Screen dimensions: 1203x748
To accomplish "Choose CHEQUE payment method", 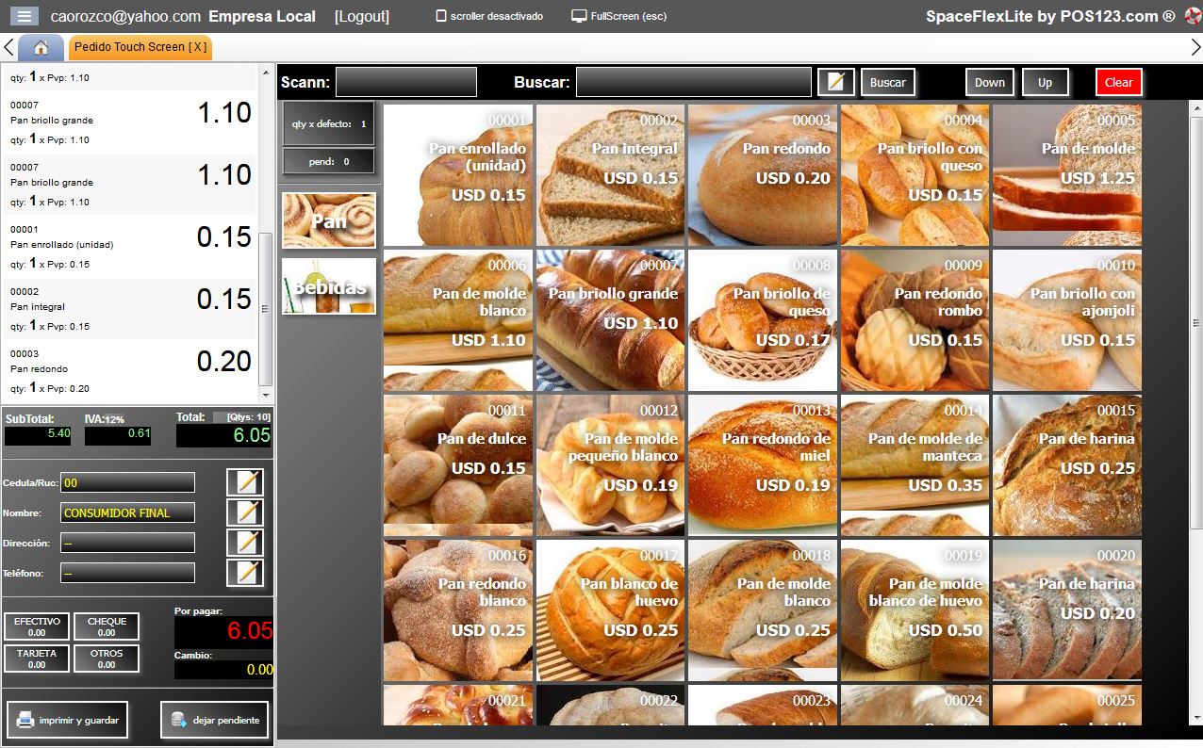I will coord(107,626).
